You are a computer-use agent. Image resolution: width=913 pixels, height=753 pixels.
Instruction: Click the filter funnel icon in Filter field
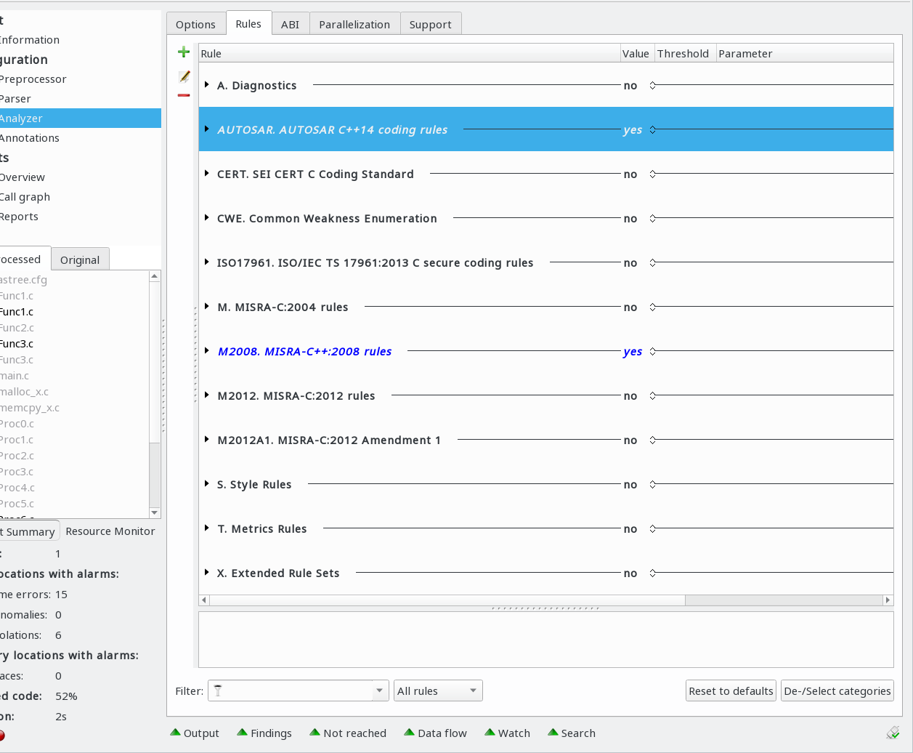pyautogui.click(x=217, y=690)
